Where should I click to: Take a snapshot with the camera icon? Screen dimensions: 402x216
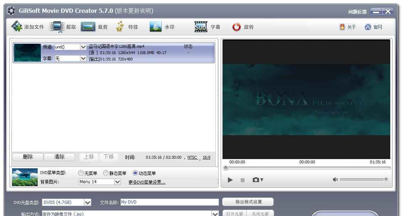point(256,180)
